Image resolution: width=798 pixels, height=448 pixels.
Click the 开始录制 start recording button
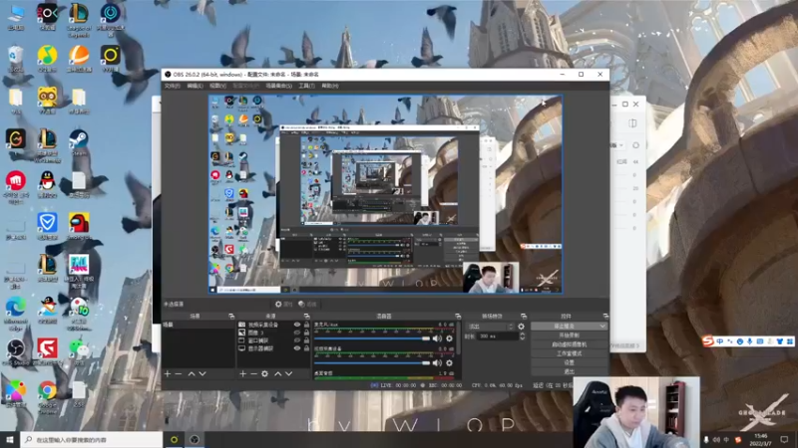pos(569,336)
